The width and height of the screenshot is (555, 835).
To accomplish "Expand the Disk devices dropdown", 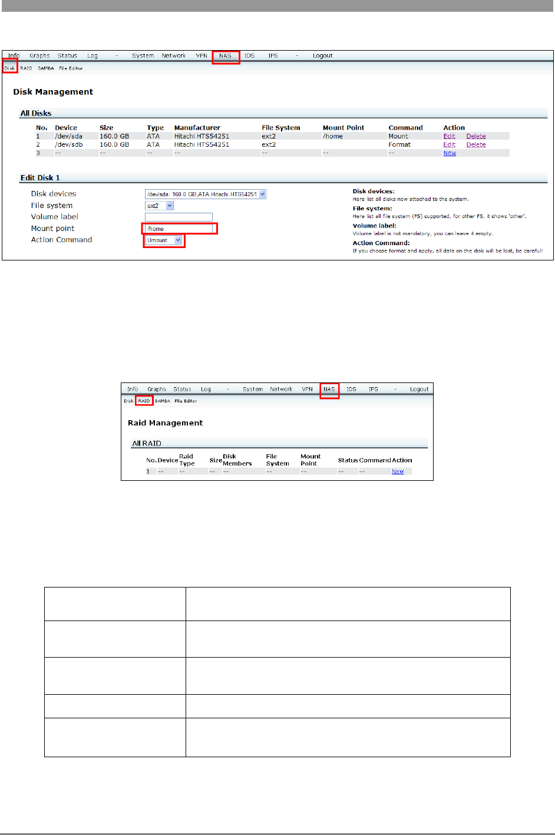I will tap(206, 194).
